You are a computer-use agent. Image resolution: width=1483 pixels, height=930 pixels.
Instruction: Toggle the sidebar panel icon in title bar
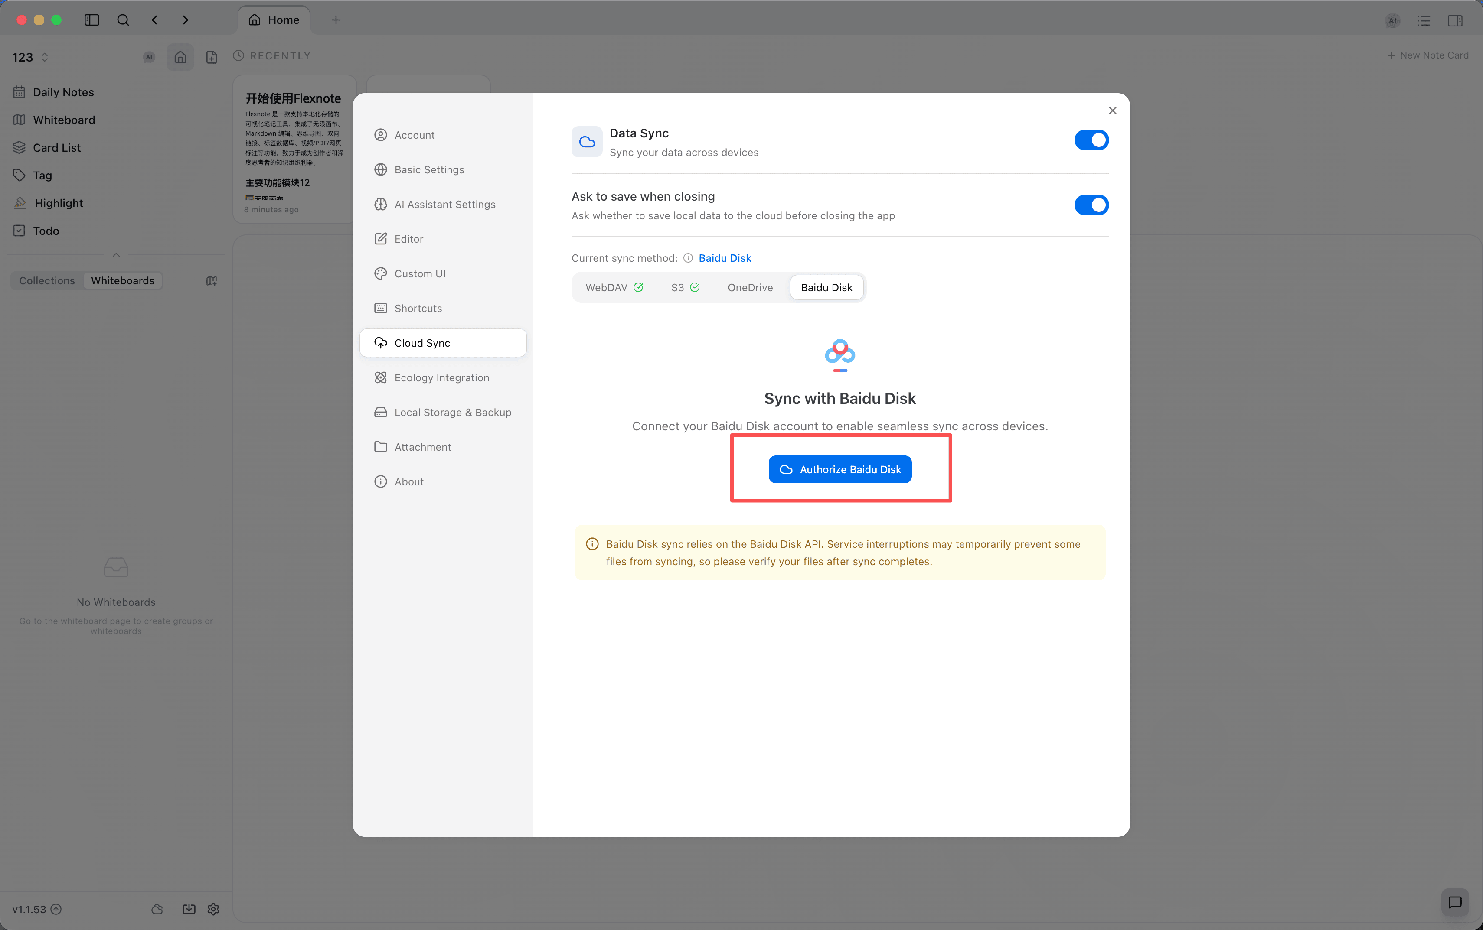(x=91, y=20)
